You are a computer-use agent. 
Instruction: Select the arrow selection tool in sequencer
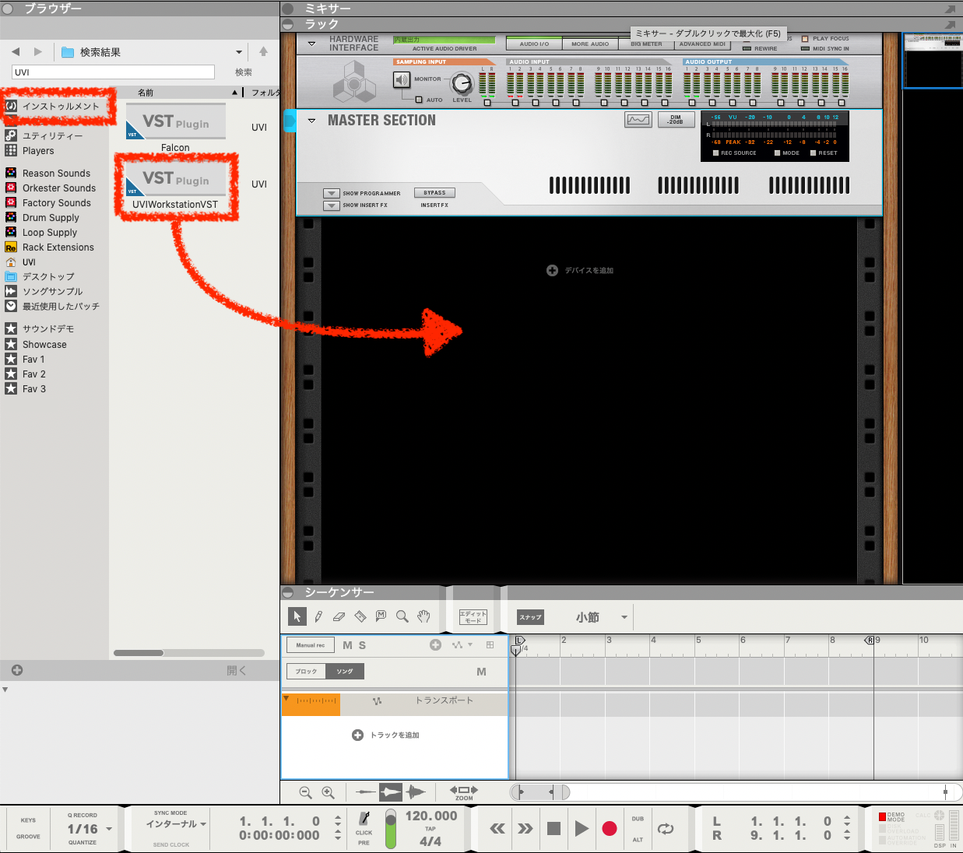pyautogui.click(x=297, y=616)
